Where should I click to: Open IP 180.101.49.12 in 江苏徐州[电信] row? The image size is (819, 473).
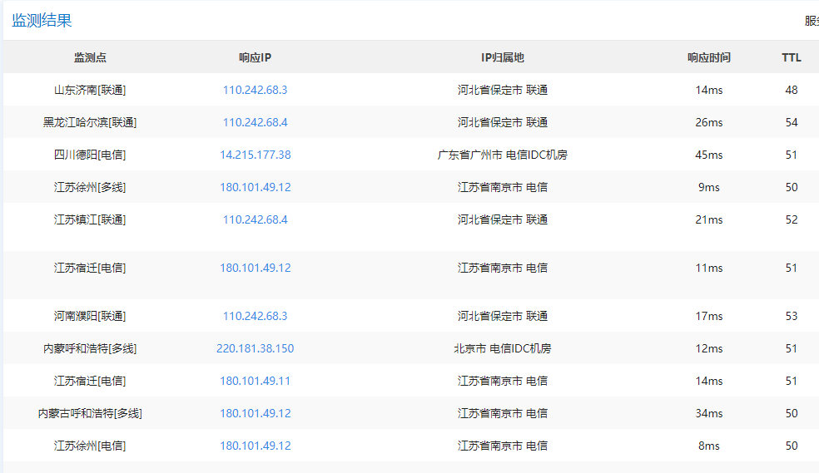click(255, 445)
